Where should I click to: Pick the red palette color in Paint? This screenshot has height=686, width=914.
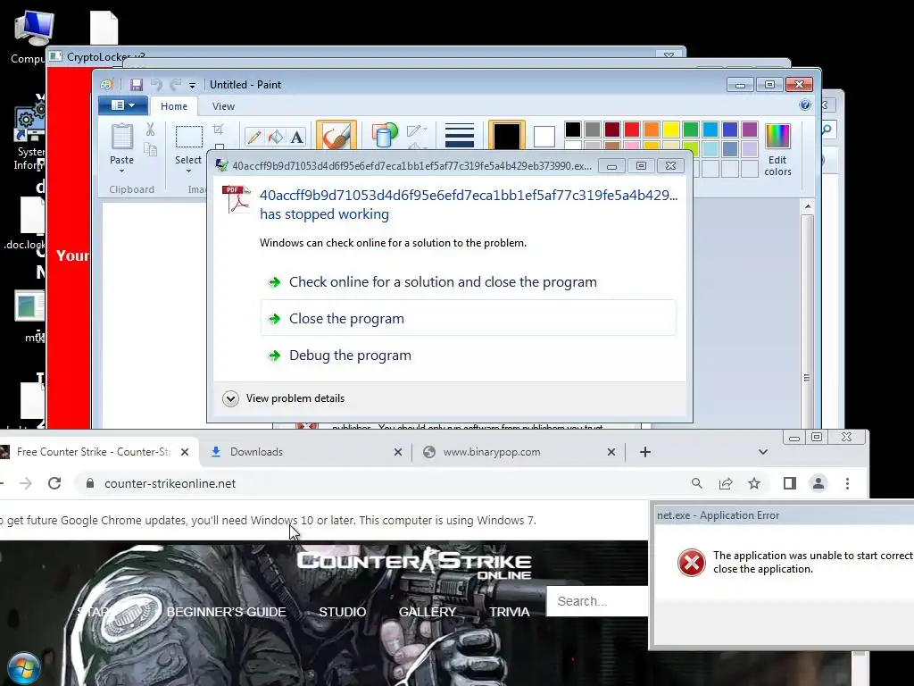click(632, 130)
